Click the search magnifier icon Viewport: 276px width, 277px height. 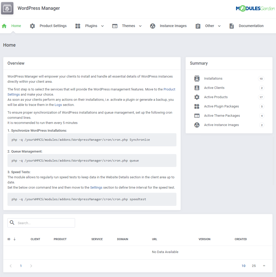point(12,223)
